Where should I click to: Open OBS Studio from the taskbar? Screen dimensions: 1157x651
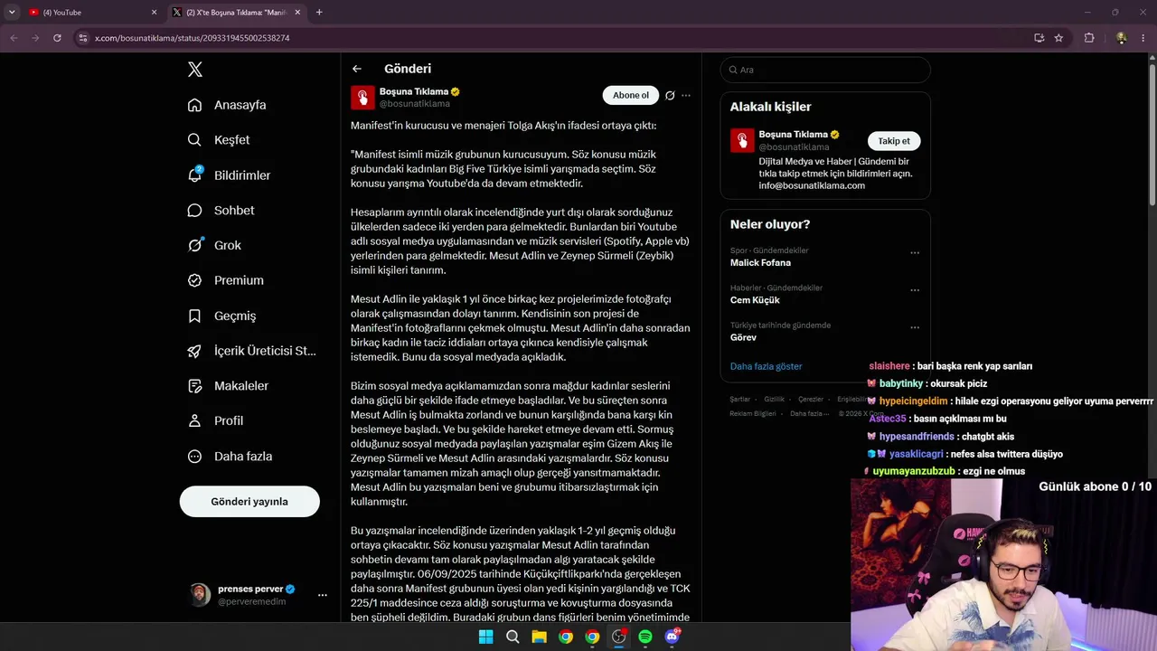click(618, 637)
